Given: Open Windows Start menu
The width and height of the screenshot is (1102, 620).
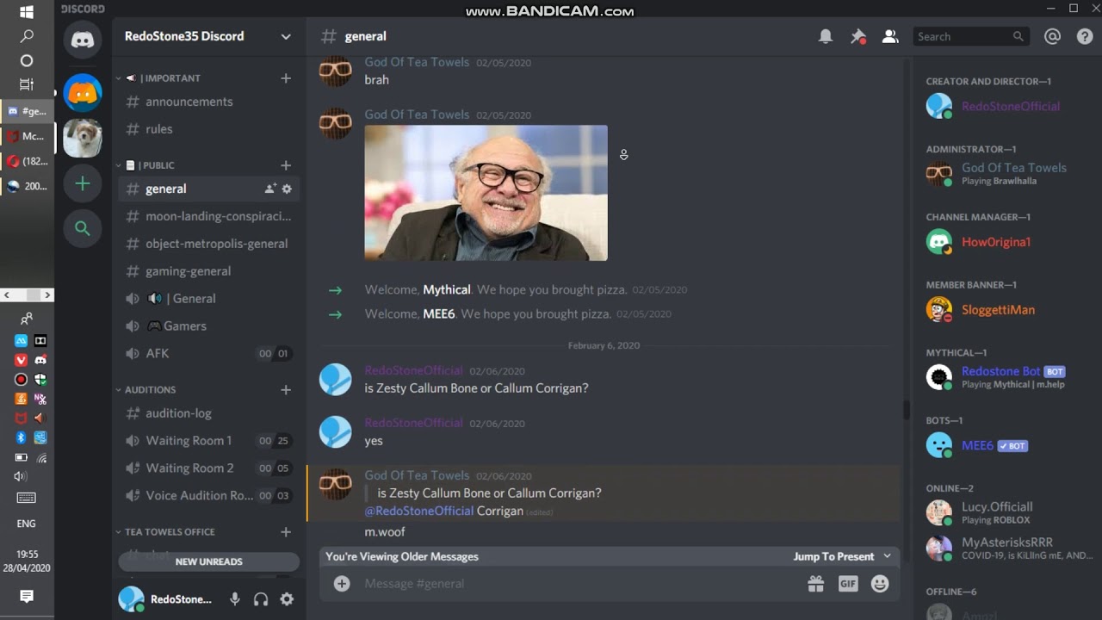Looking at the screenshot, I should click(x=27, y=12).
